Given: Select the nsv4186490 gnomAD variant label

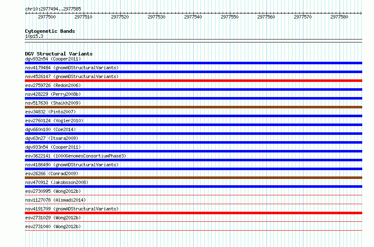Looking at the screenshot, I should click(72, 165).
